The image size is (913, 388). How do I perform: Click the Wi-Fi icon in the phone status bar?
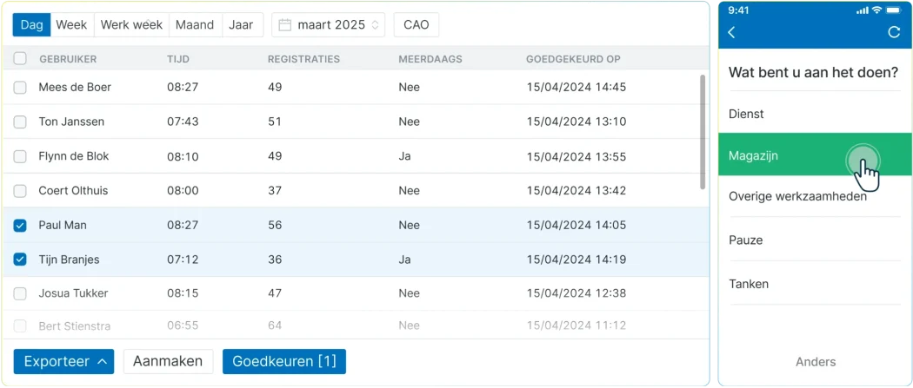(x=876, y=10)
